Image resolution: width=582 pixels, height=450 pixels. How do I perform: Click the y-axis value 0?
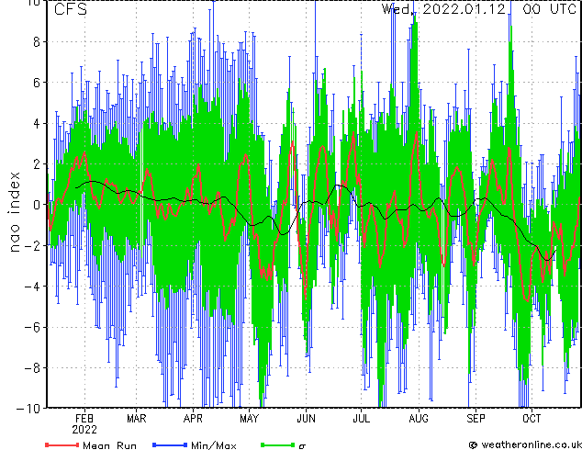pyautogui.click(x=37, y=205)
